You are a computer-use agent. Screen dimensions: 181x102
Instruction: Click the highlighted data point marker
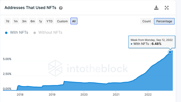170,52
